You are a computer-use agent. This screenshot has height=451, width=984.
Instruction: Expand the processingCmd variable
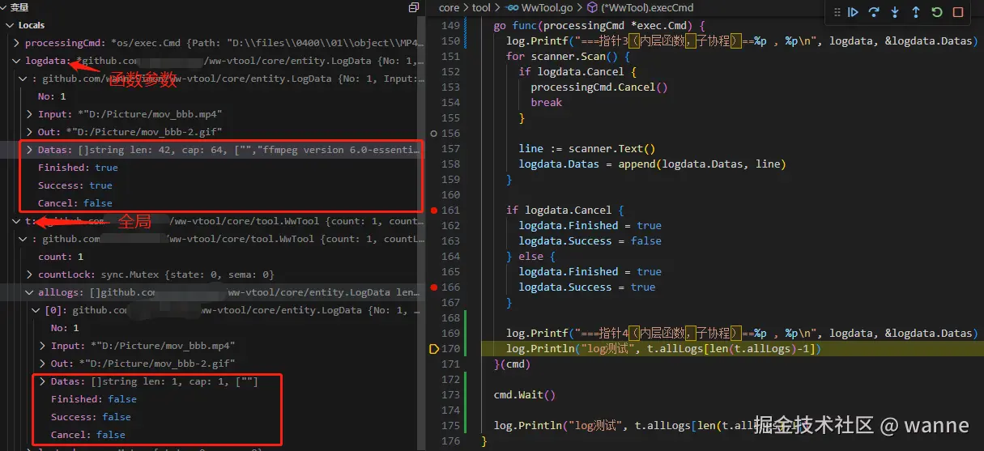coord(18,43)
